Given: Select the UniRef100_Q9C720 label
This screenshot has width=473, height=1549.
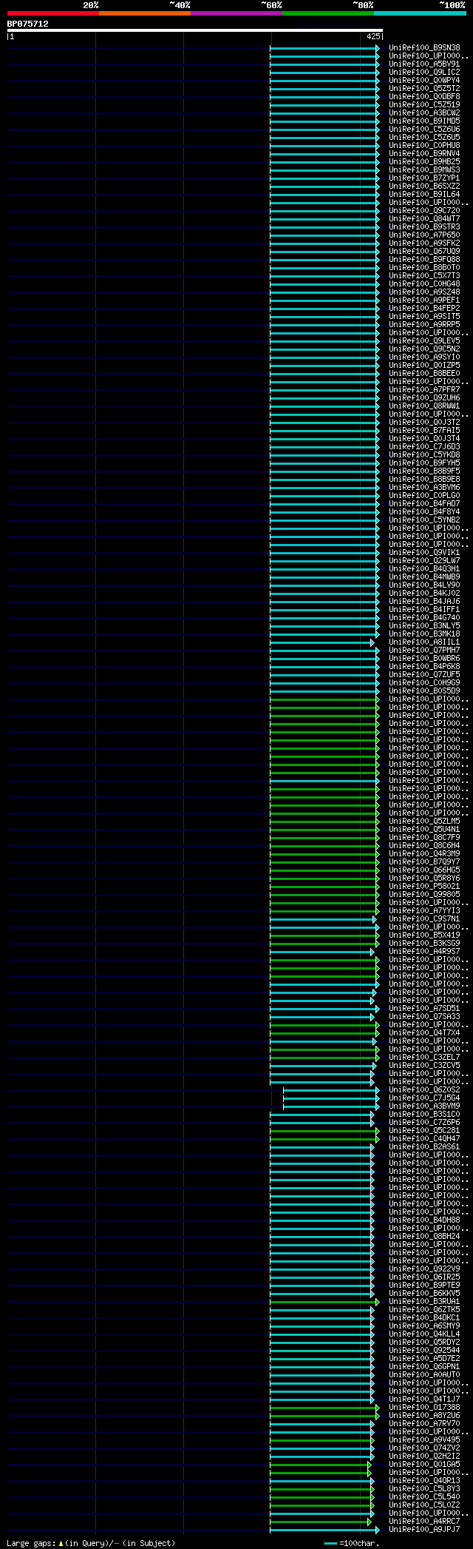Looking at the screenshot, I should point(424,211).
